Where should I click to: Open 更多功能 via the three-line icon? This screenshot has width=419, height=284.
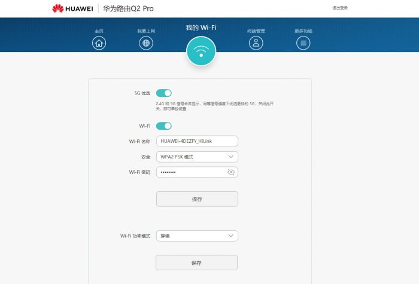[303, 43]
